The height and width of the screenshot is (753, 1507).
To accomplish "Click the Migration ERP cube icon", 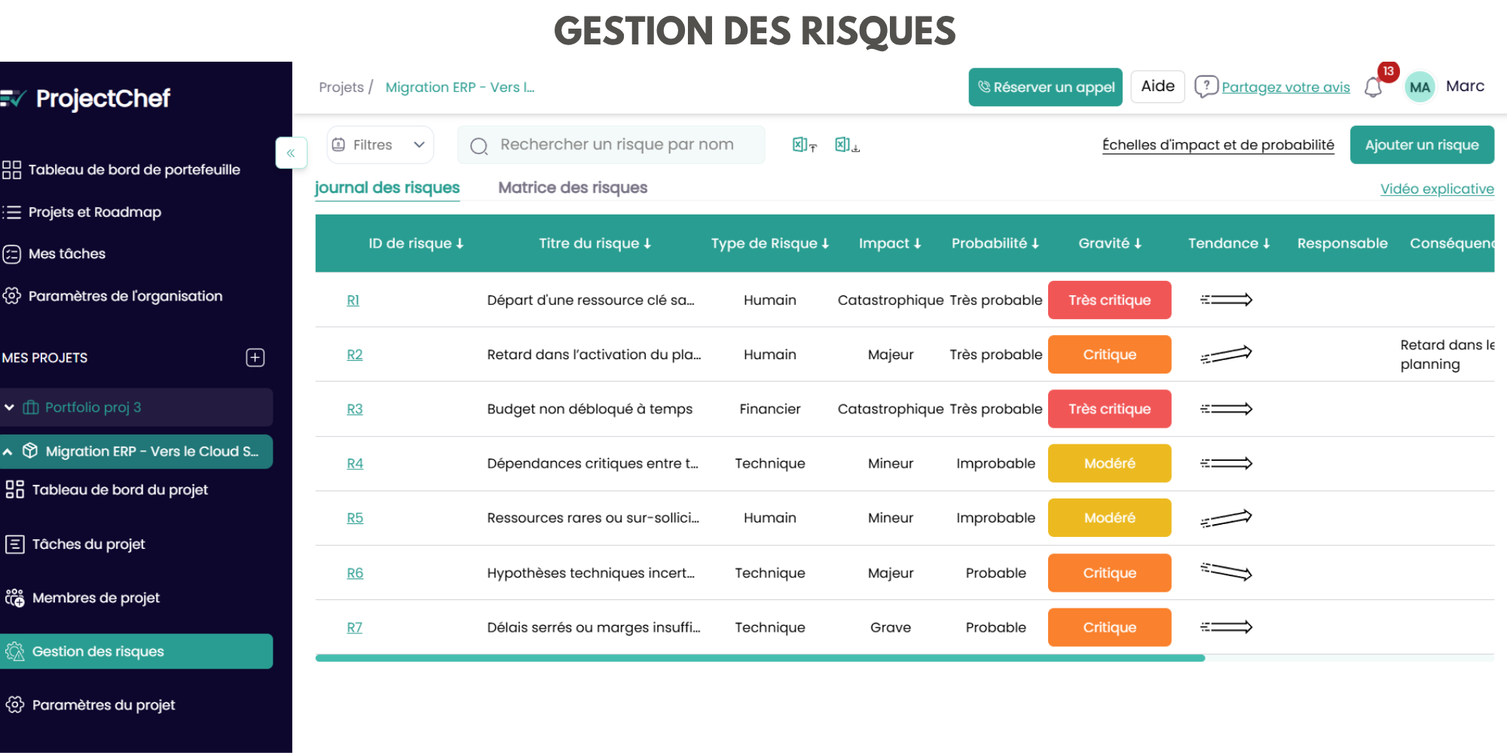I will tap(30, 451).
